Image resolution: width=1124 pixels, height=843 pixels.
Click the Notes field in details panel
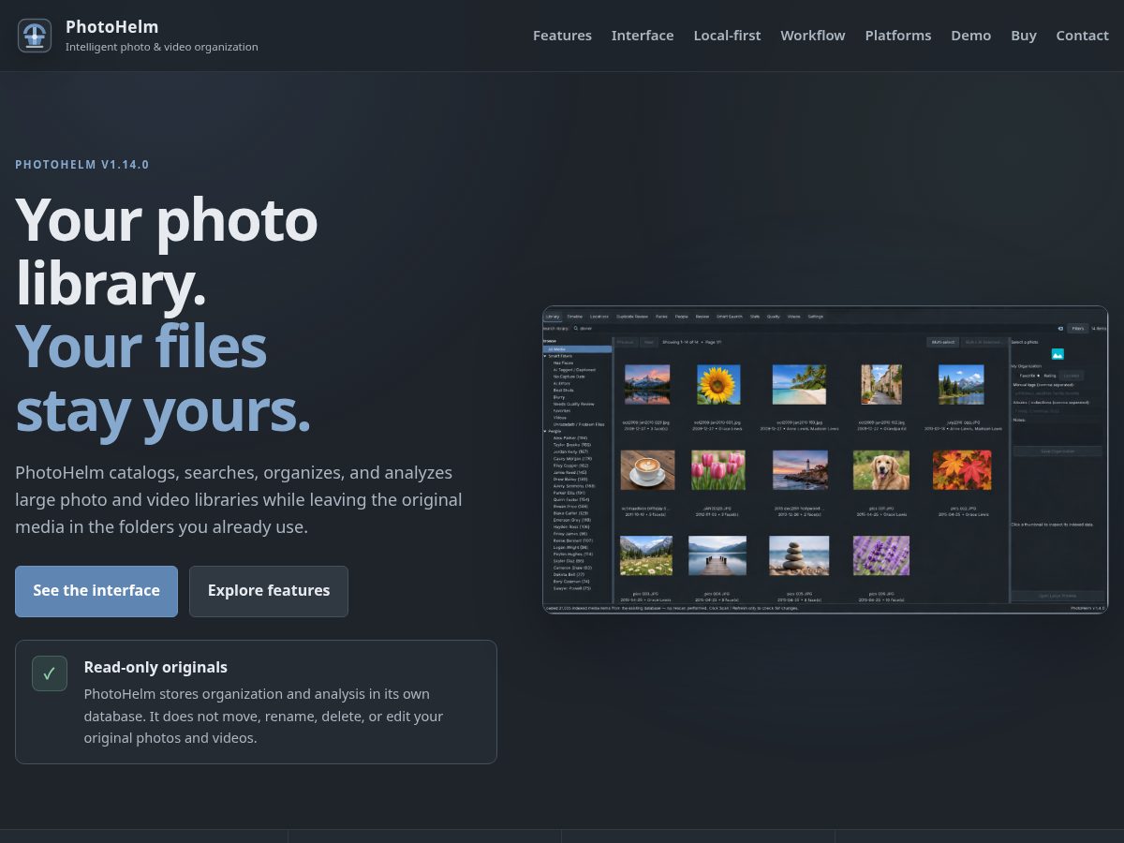tap(1057, 433)
